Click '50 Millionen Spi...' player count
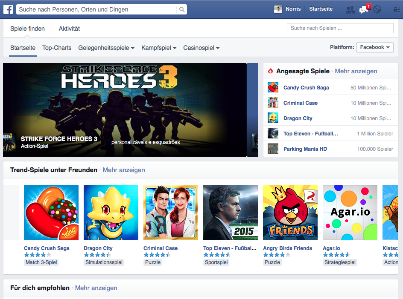 point(371,88)
